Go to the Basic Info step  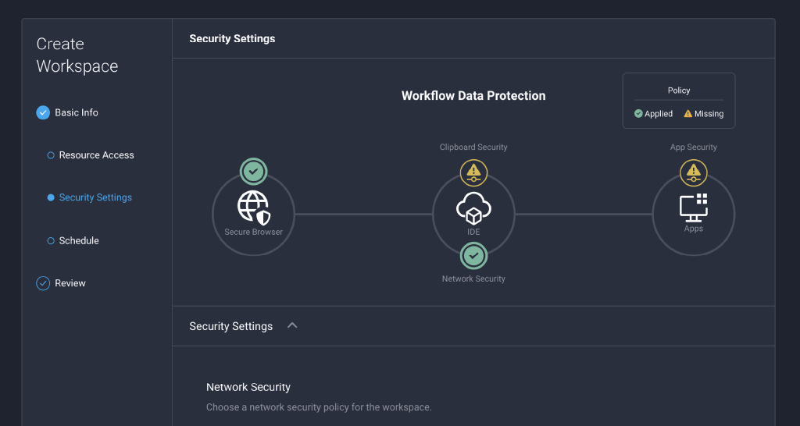click(77, 112)
